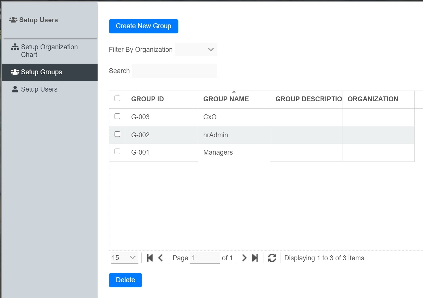Screen dimensions: 423x298
Task: Open the Filter By Organization dropdown
Action: click(196, 50)
